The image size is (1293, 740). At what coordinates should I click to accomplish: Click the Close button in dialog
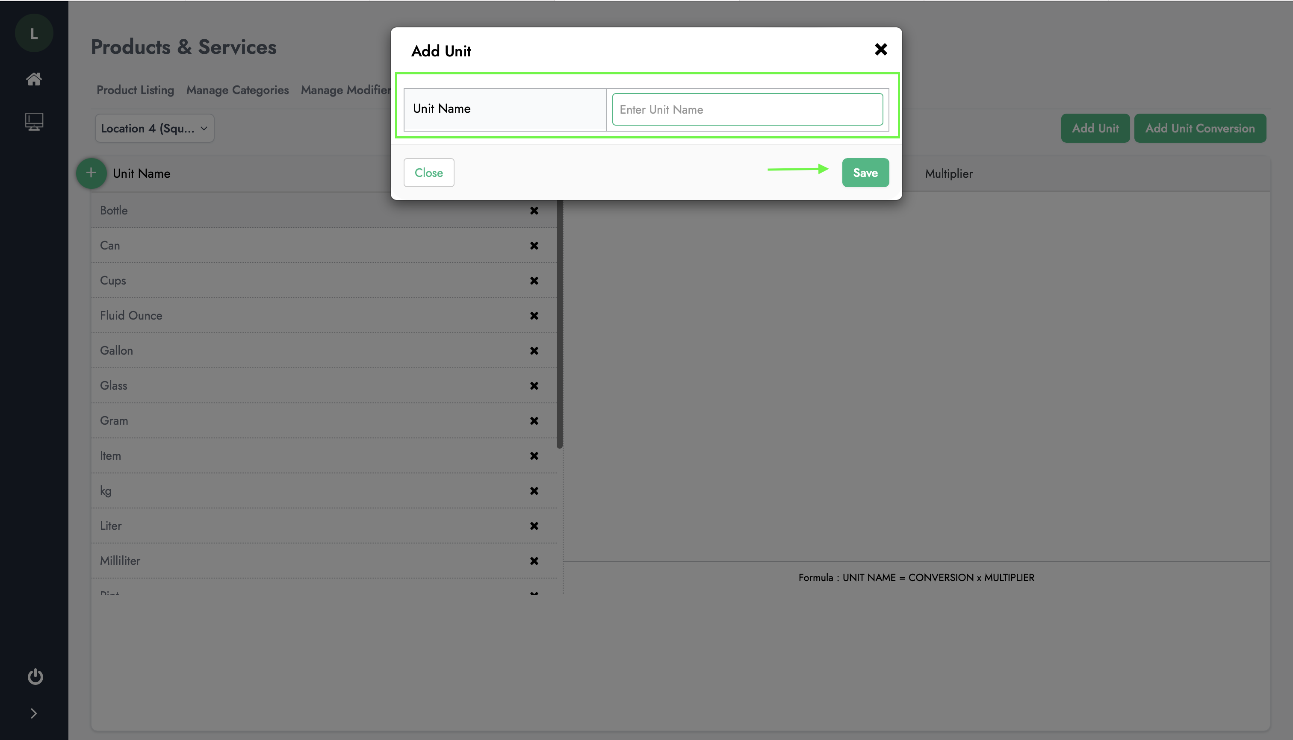428,173
